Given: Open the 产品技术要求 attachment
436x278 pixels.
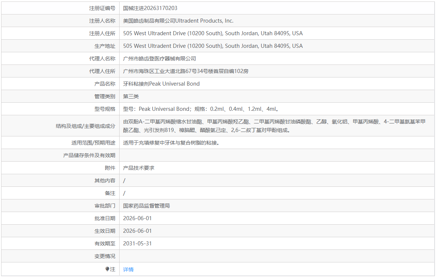Looking at the screenshot, I should tap(139, 168).
